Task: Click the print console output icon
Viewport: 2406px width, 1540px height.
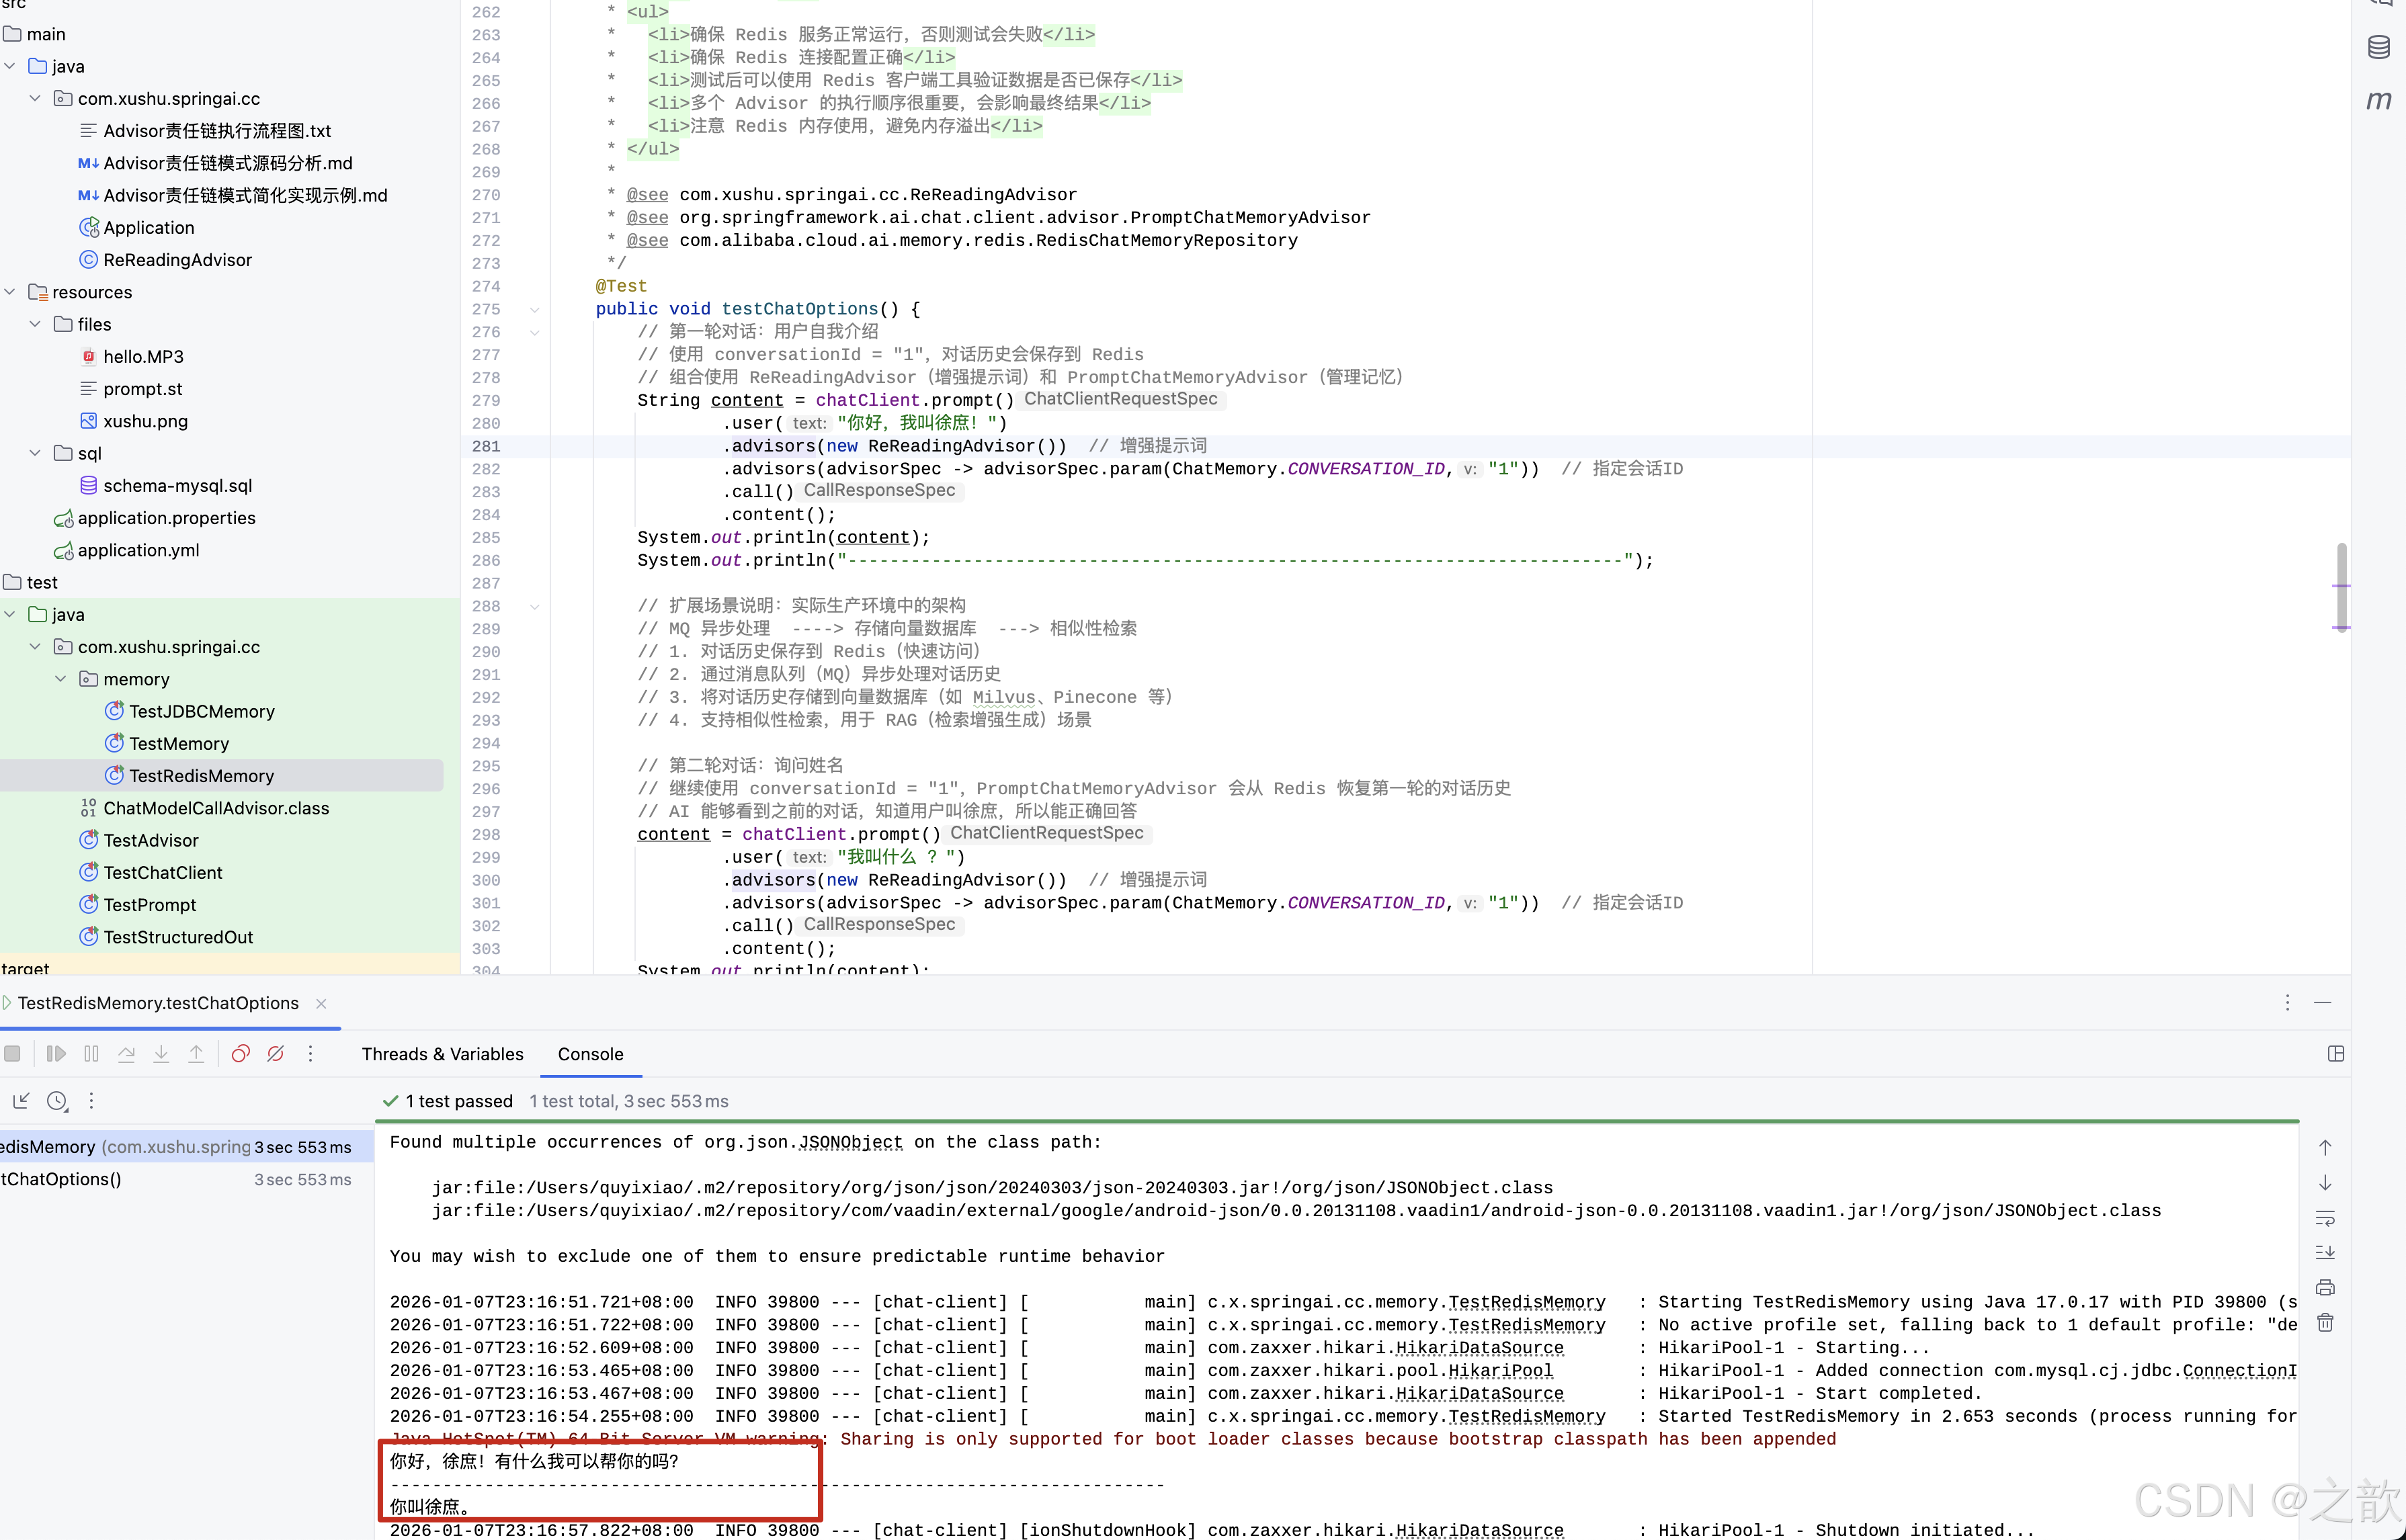Action: click(2325, 1288)
